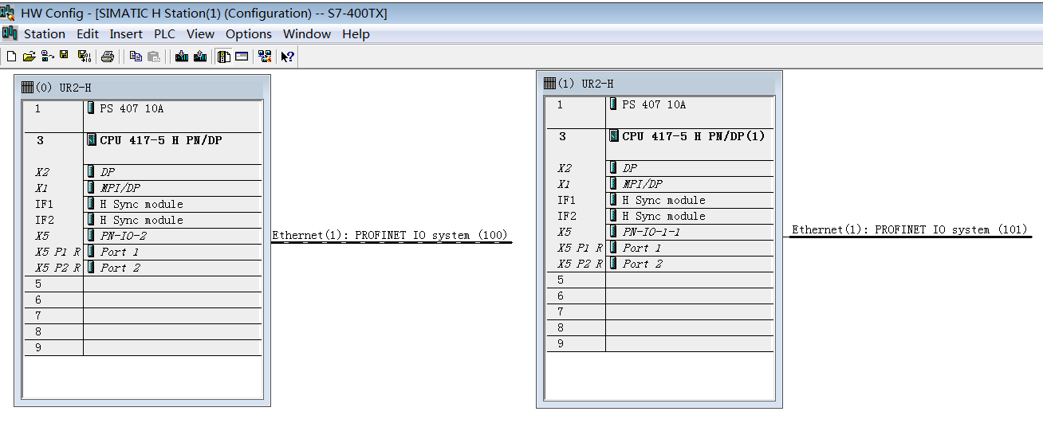Image resolution: width=1043 pixels, height=423 pixels.
Task: Click the PN-IO-2 interface icon
Action: pos(92,236)
